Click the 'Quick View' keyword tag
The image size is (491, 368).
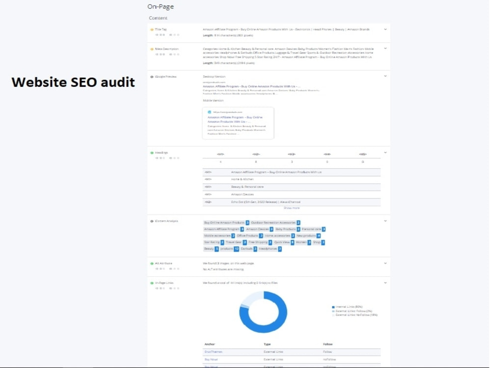[x=285, y=242]
